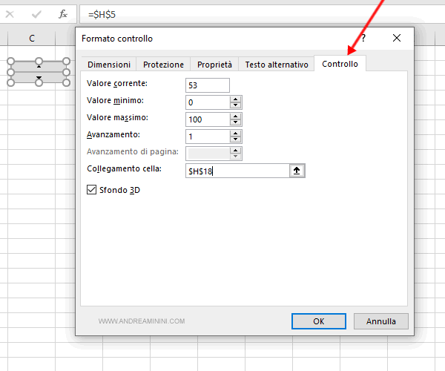Click the Collegamento cella text field
Viewport: 445px width, 371px height.
pyautogui.click(x=237, y=171)
